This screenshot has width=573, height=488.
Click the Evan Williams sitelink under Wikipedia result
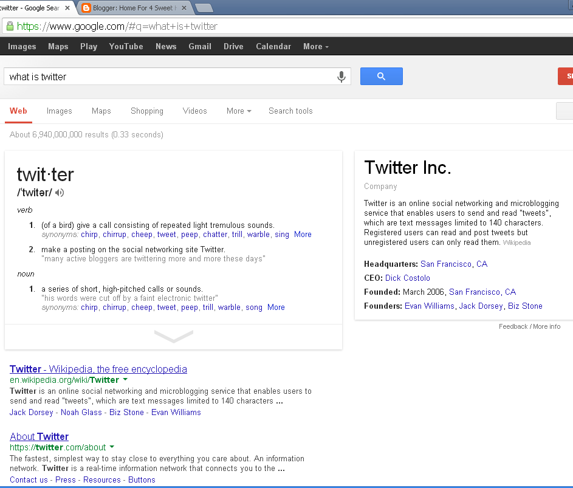click(x=176, y=412)
